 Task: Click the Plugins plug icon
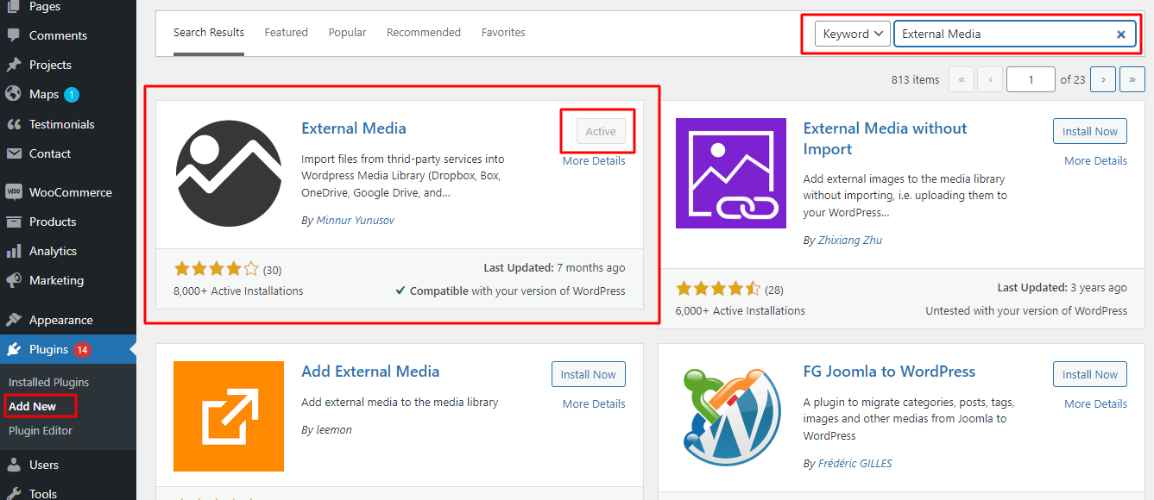tap(13, 349)
